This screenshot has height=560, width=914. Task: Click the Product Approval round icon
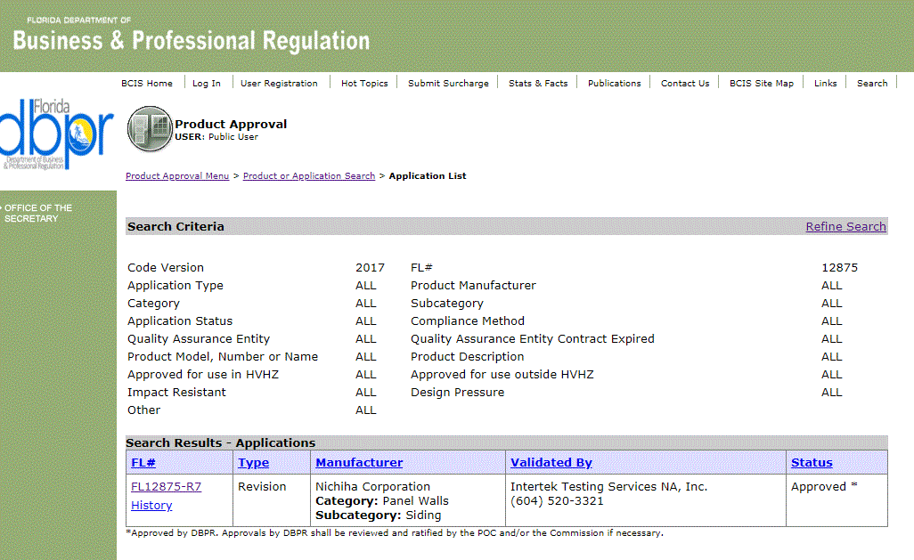pos(150,129)
